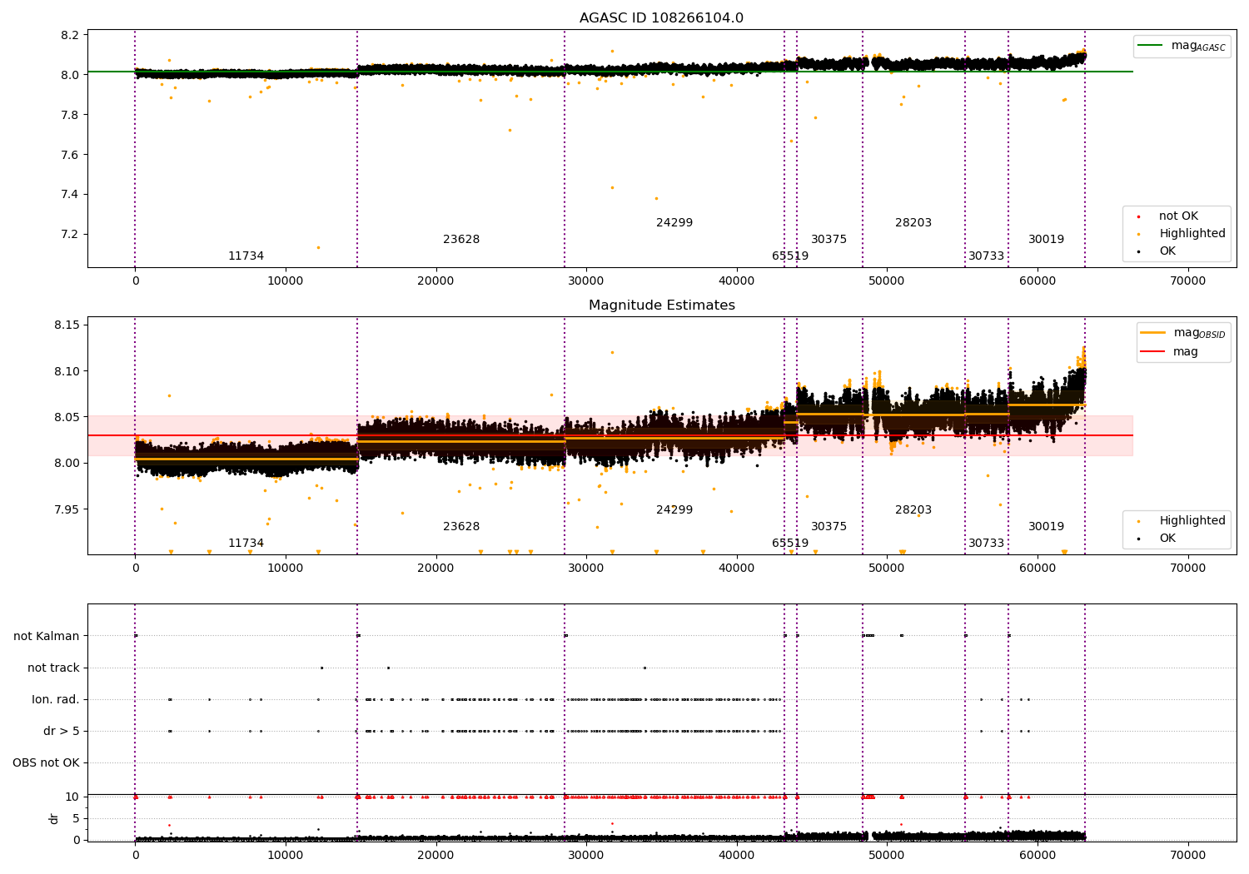The height and width of the screenshot is (874, 1249).
Task: Click the rotated 'dr' y-axis label
Action: coord(54,819)
